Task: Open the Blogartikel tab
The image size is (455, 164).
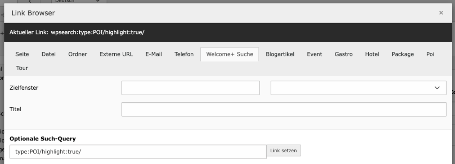Action: (x=280, y=54)
